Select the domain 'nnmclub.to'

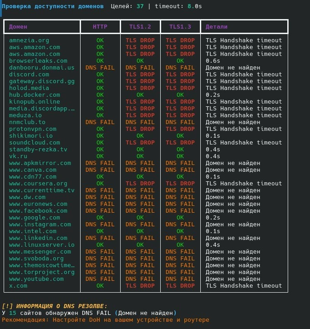point(27,122)
